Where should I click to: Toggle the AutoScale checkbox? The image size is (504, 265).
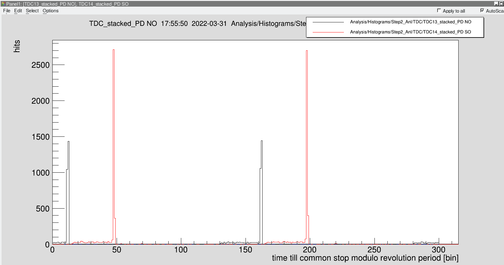(482, 11)
